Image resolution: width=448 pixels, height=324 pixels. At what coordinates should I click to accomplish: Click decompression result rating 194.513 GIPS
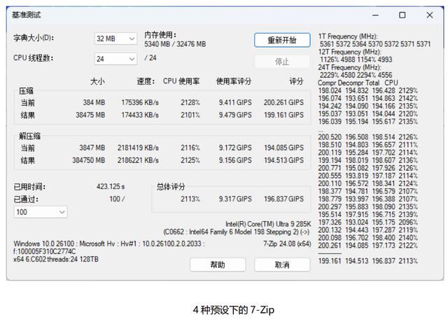coord(283,160)
